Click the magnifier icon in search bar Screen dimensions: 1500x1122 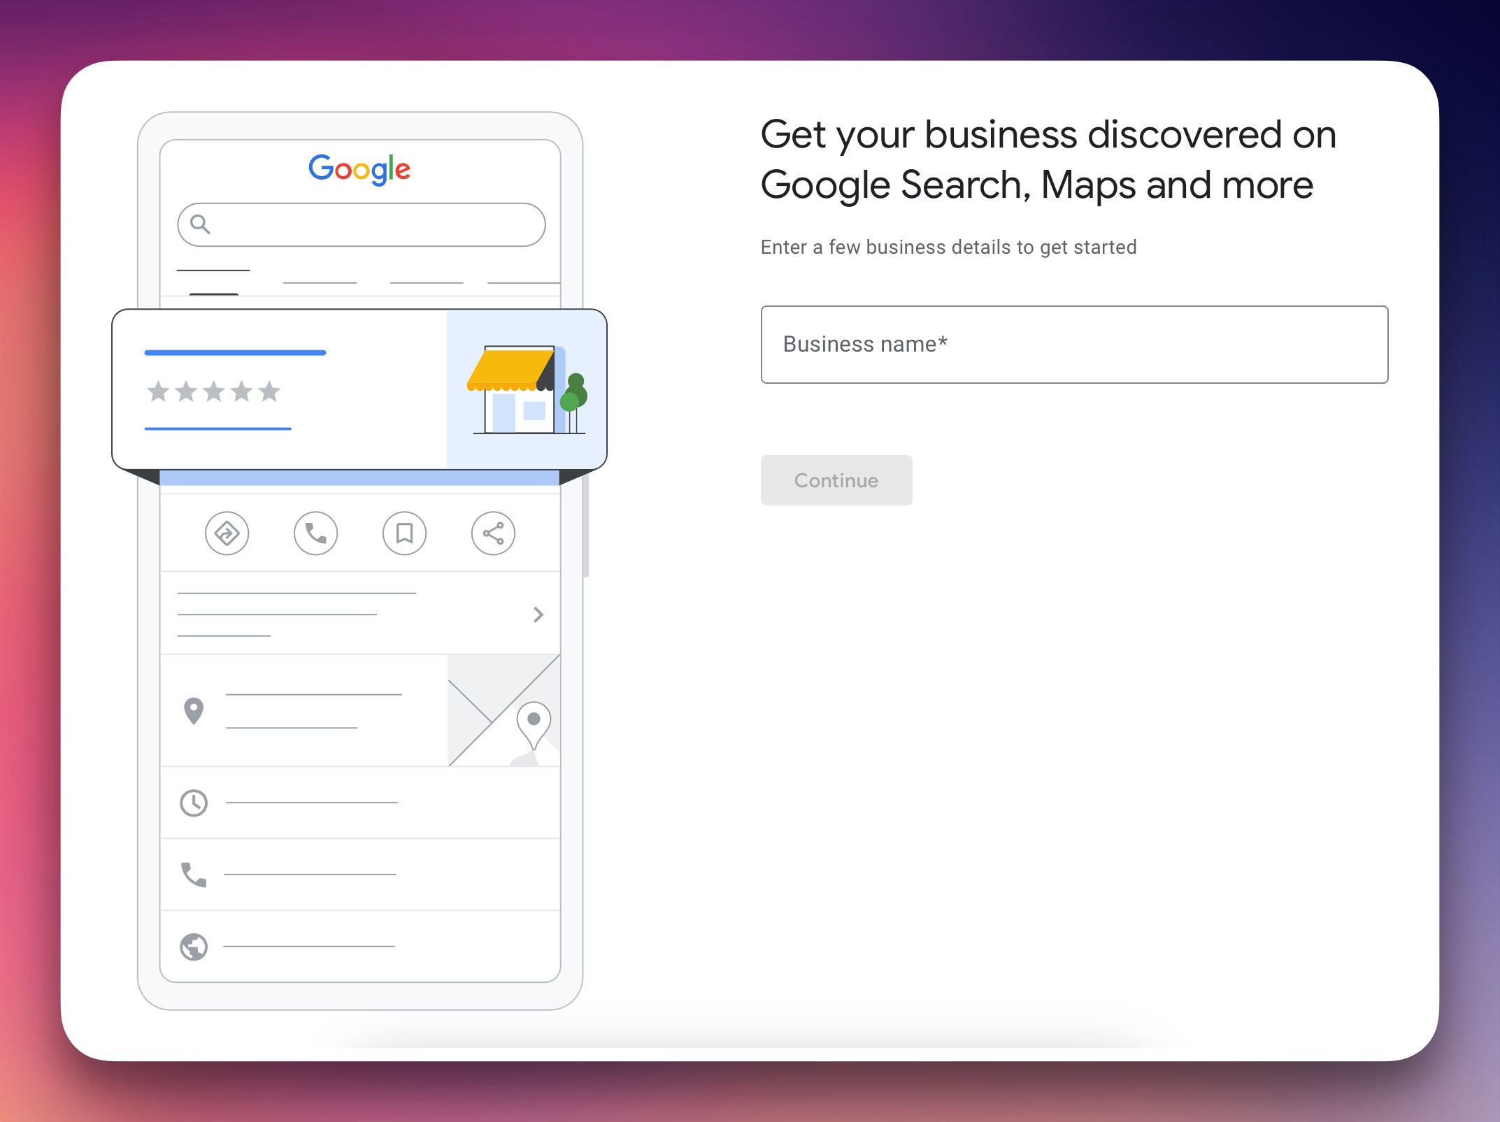tap(200, 224)
